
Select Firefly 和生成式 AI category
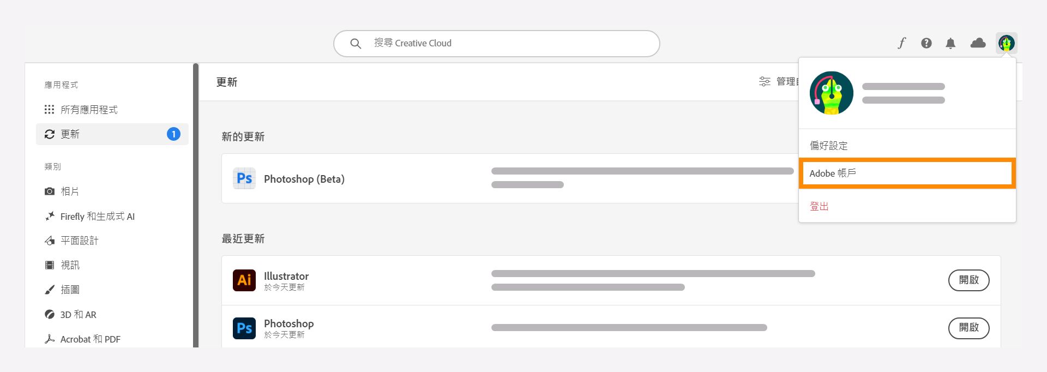(x=98, y=216)
